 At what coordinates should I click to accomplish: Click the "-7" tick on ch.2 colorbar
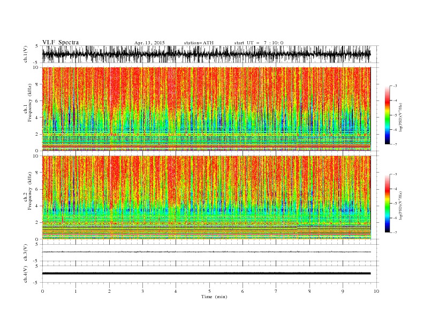pyautogui.click(x=395, y=232)
